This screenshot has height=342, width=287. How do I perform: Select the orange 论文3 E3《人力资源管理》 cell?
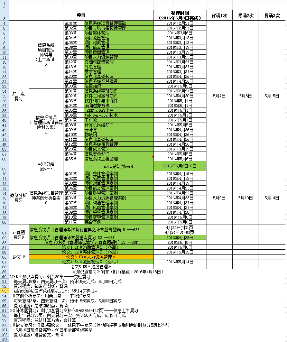pyautogui.click(x=91, y=257)
